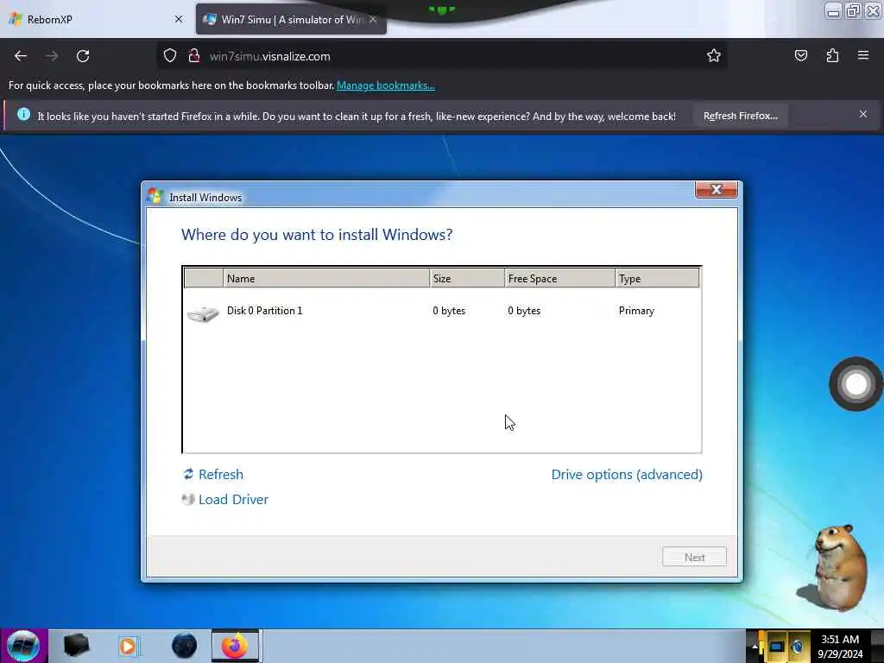Screen dimensions: 884x663
Task: Bookmark this page with the star icon
Action: point(714,55)
